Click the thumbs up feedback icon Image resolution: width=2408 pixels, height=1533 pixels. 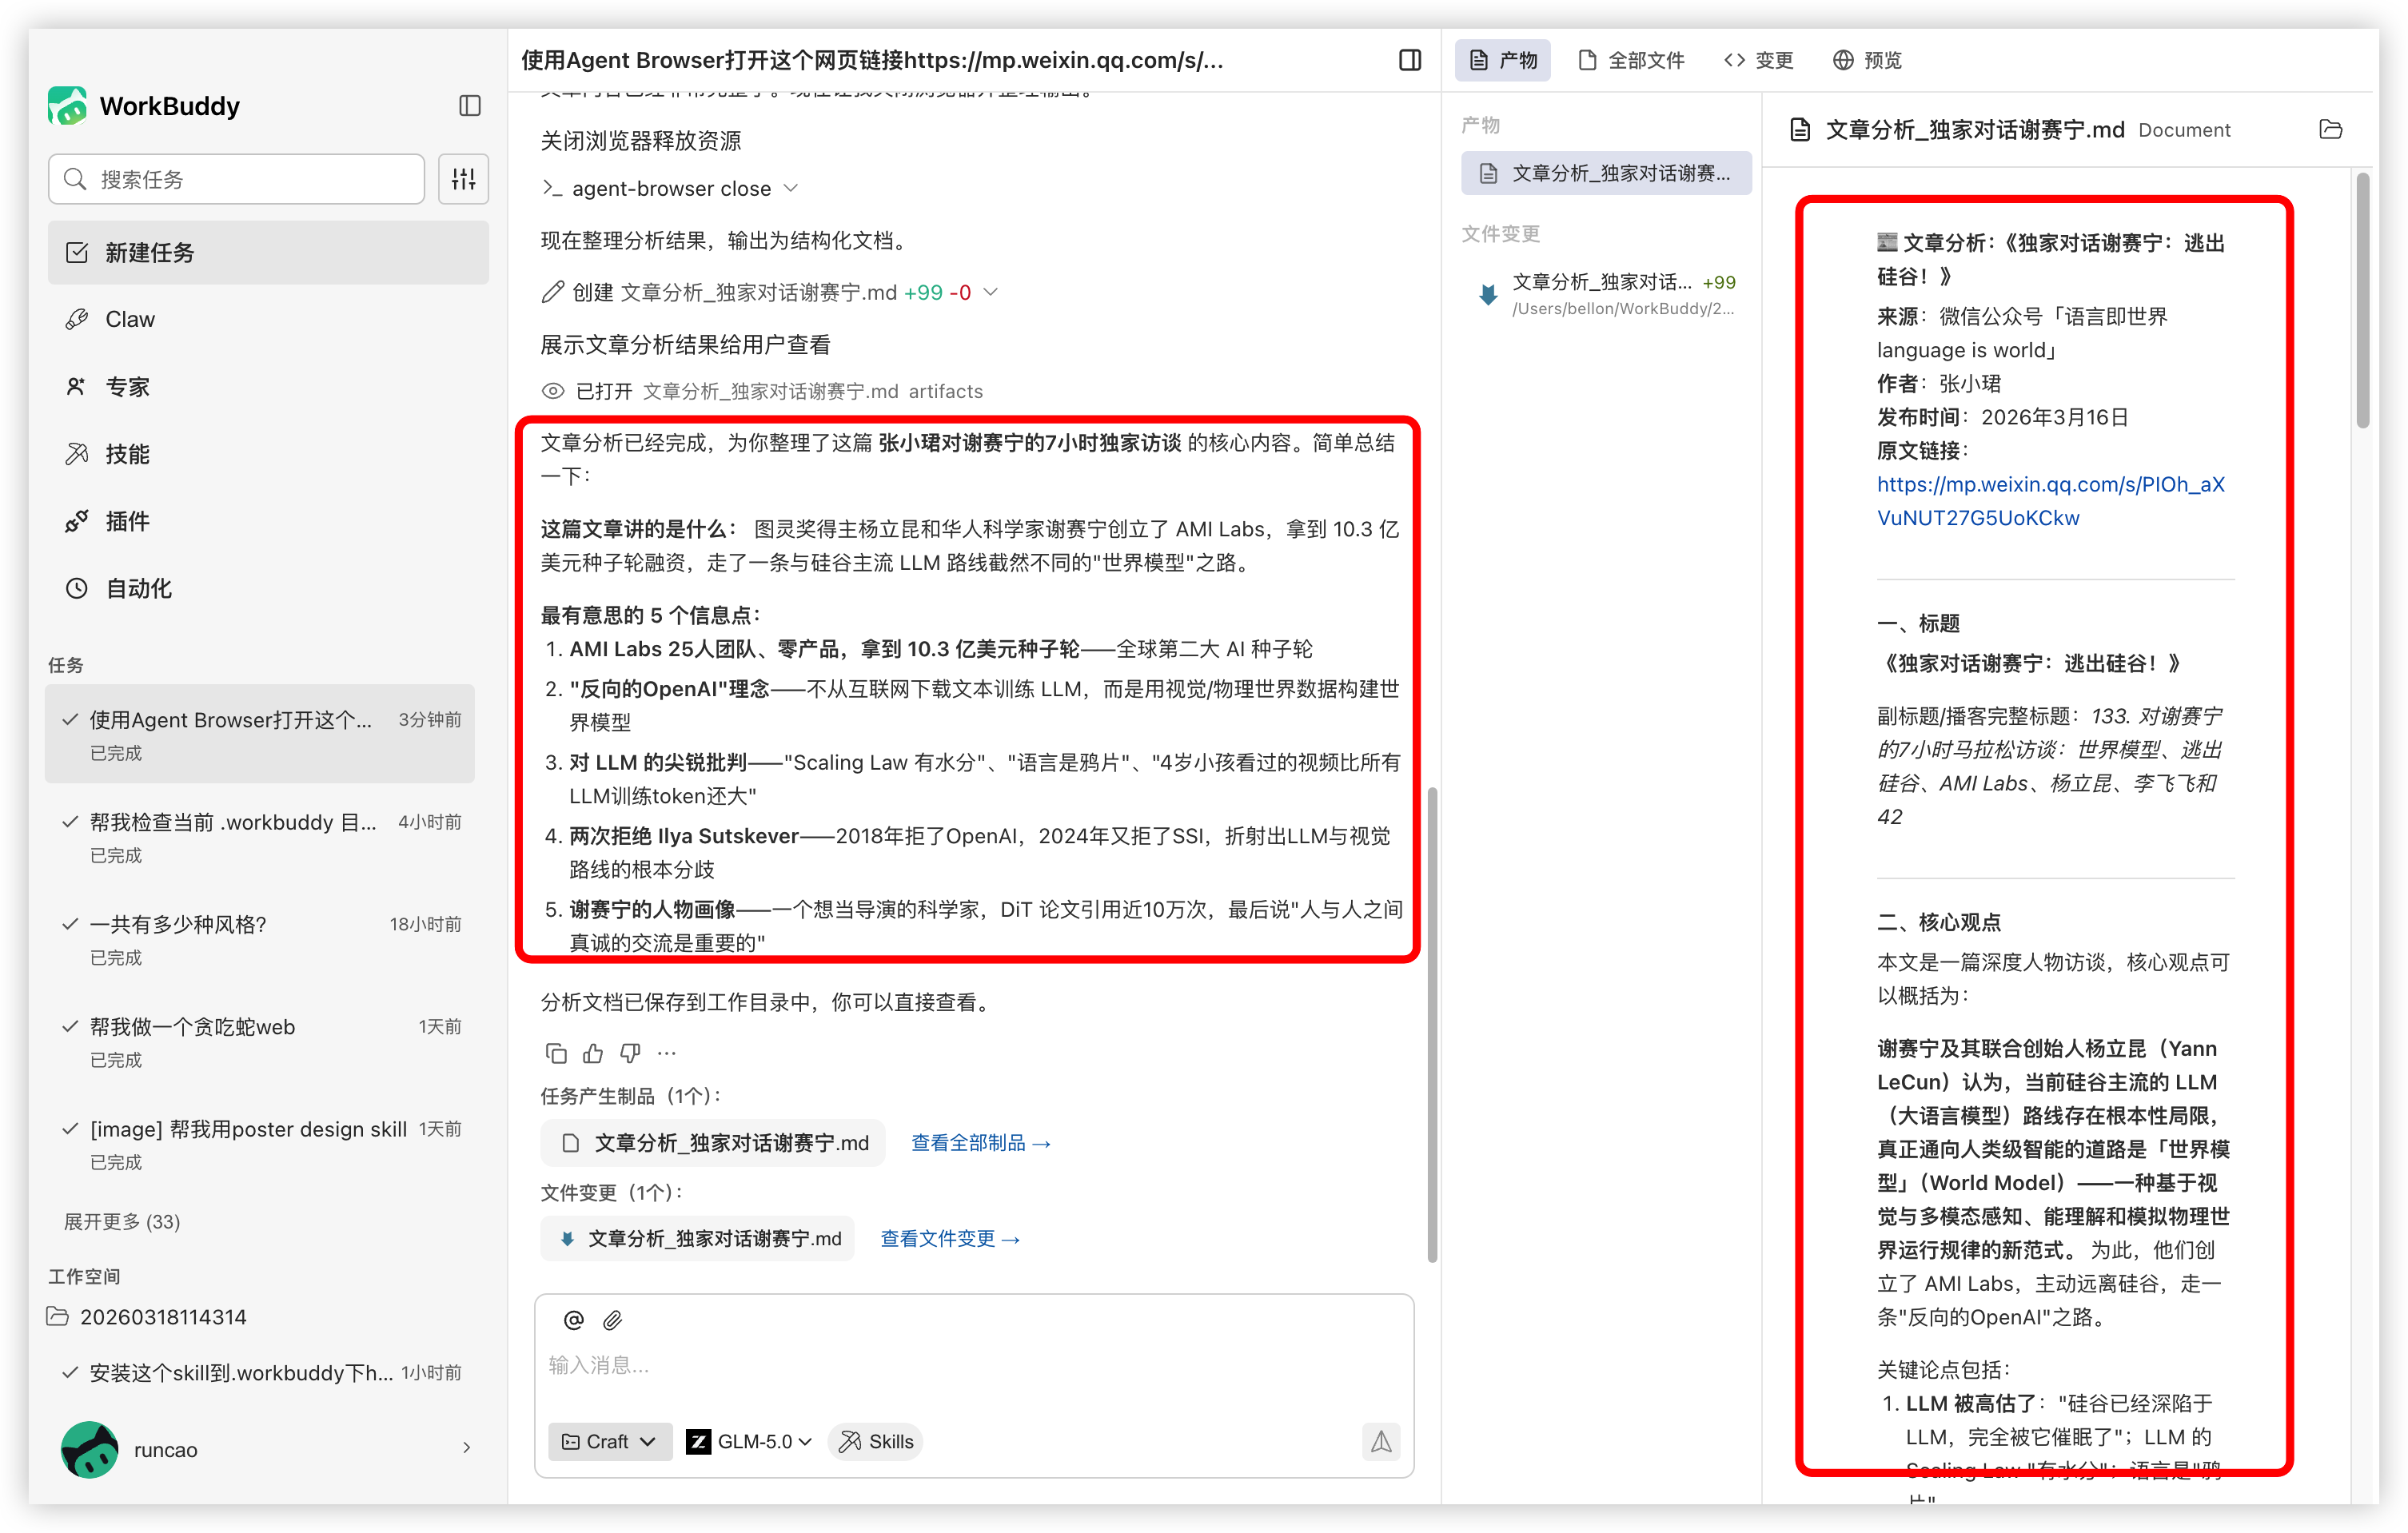pos(593,1053)
